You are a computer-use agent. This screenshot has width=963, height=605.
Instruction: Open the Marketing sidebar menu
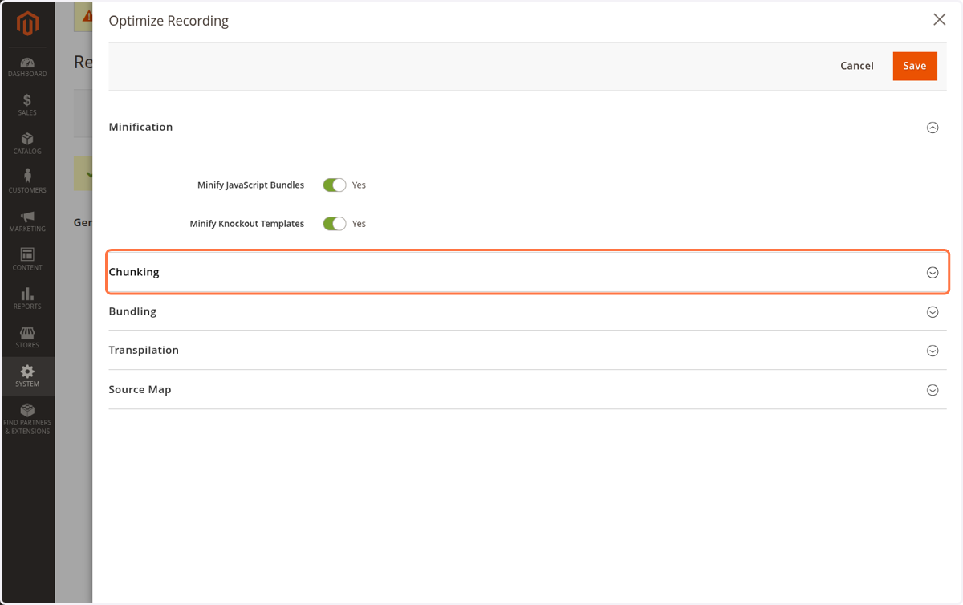coord(27,221)
